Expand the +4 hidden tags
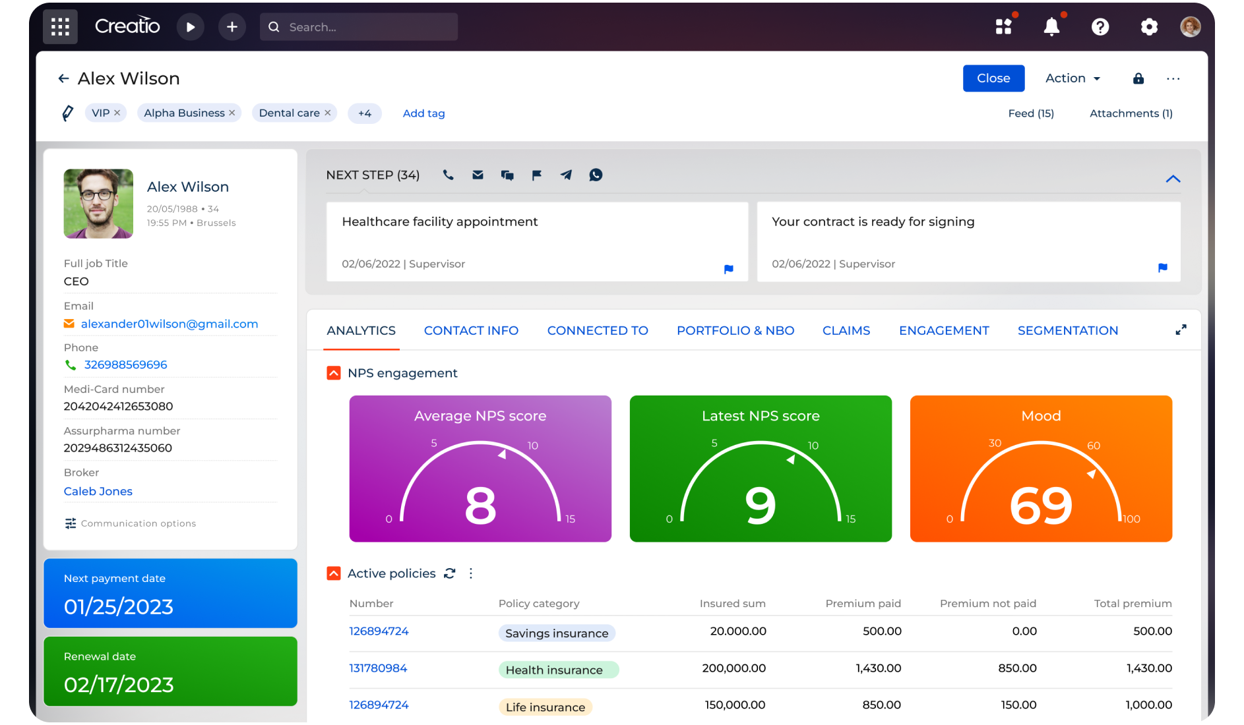 point(365,113)
